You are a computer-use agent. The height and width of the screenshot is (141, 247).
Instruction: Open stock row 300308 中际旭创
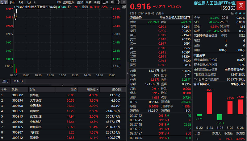point(63,106)
